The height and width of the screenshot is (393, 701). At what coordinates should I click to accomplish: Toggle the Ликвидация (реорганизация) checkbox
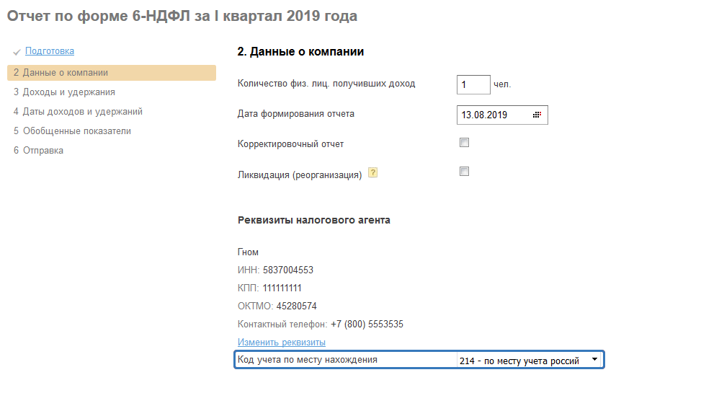464,172
